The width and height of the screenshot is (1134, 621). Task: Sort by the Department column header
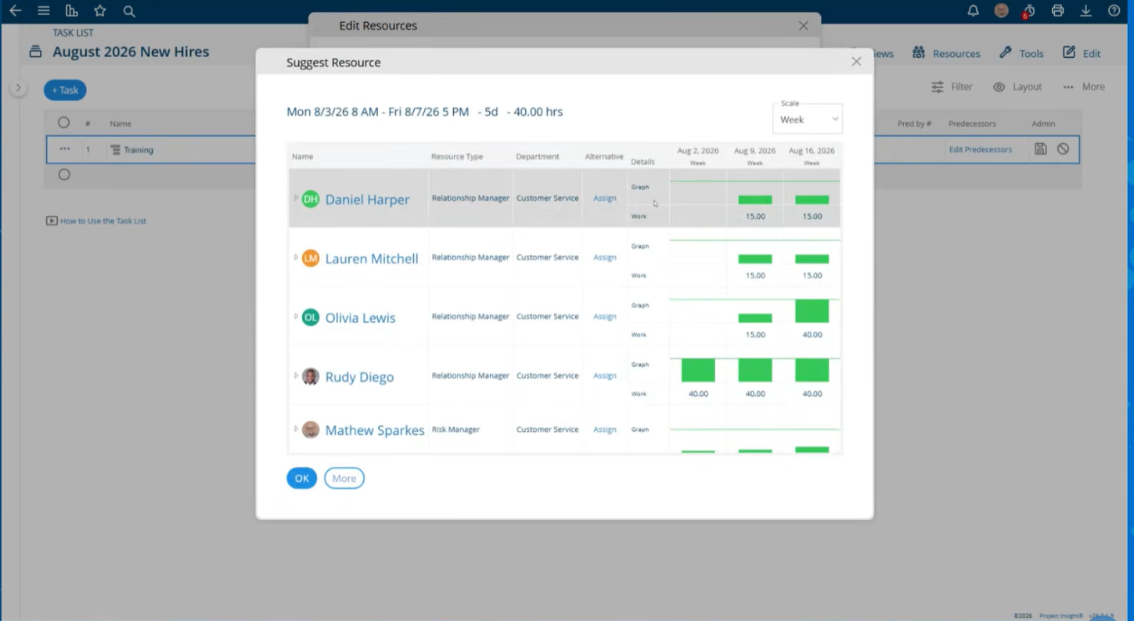(538, 156)
